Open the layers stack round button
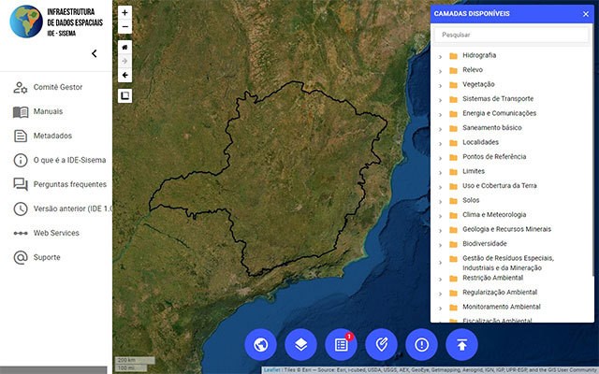 click(x=301, y=344)
